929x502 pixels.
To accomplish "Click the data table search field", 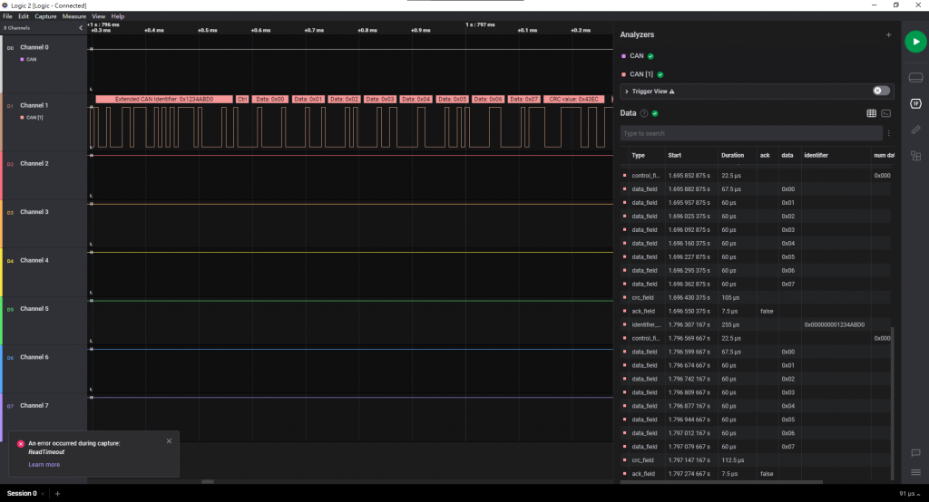I will coord(750,133).
